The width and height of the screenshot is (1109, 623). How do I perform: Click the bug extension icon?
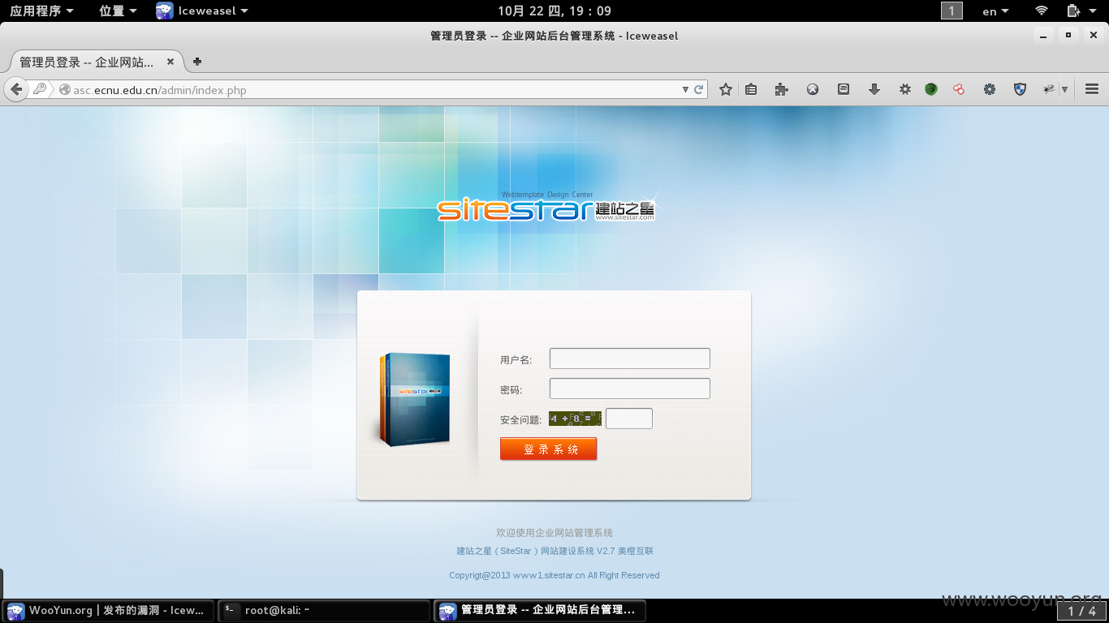tap(1049, 89)
